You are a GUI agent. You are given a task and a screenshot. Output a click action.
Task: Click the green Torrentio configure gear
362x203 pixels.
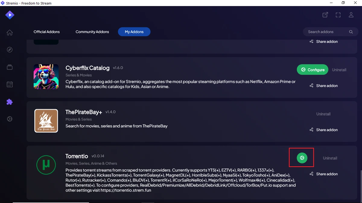click(x=302, y=158)
